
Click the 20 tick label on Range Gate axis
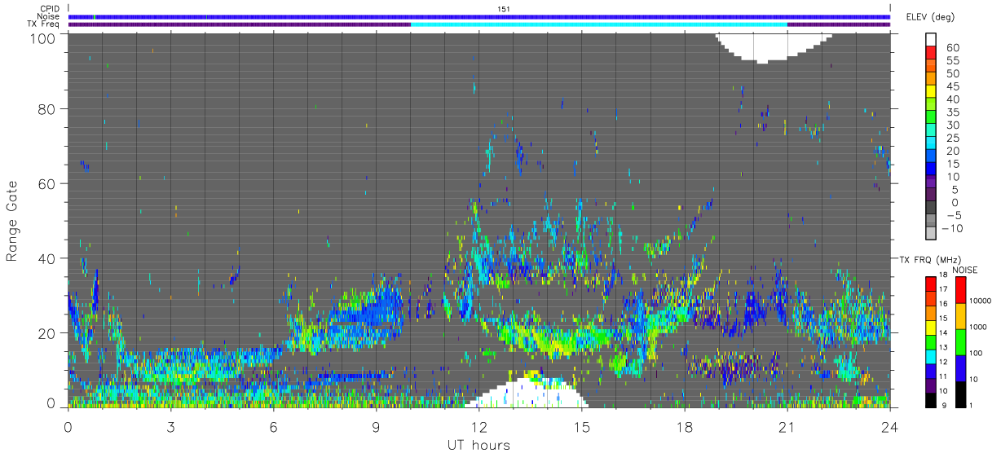47,333
